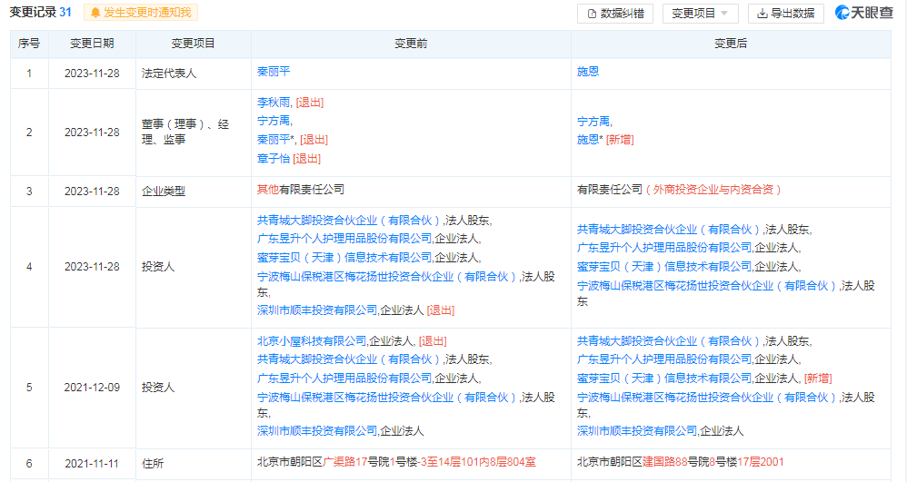Open 广东昱升个人护理用品 link in row 4 变更后
This screenshot has width=907, height=482.
664,248
